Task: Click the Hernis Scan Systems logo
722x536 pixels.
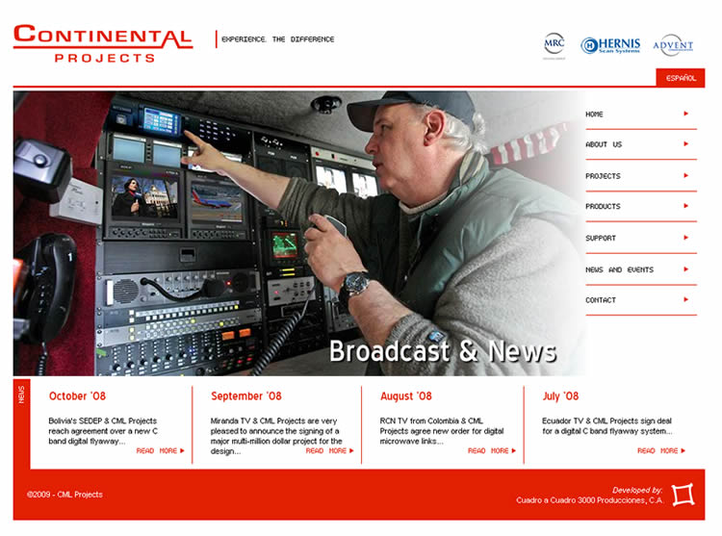Action: [x=610, y=45]
